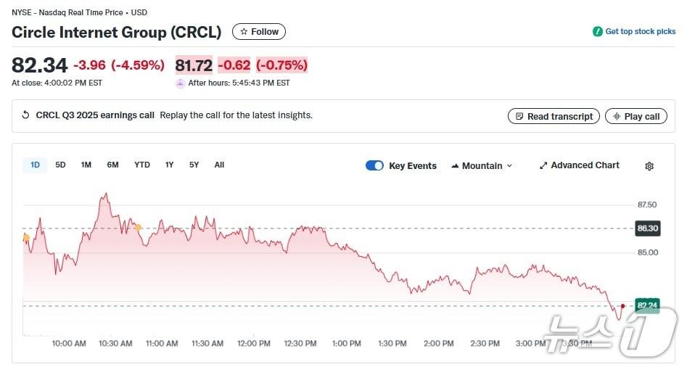Click the green top stock picks icon
This screenshot has width=687, height=367.
(598, 32)
